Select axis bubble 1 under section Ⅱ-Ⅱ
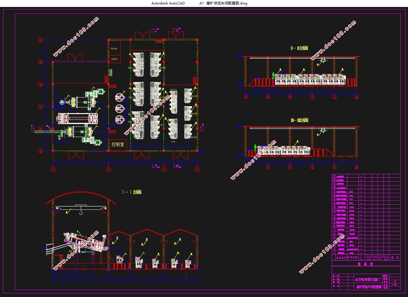The height and width of the screenshot is (297, 408). (x=246, y=97)
